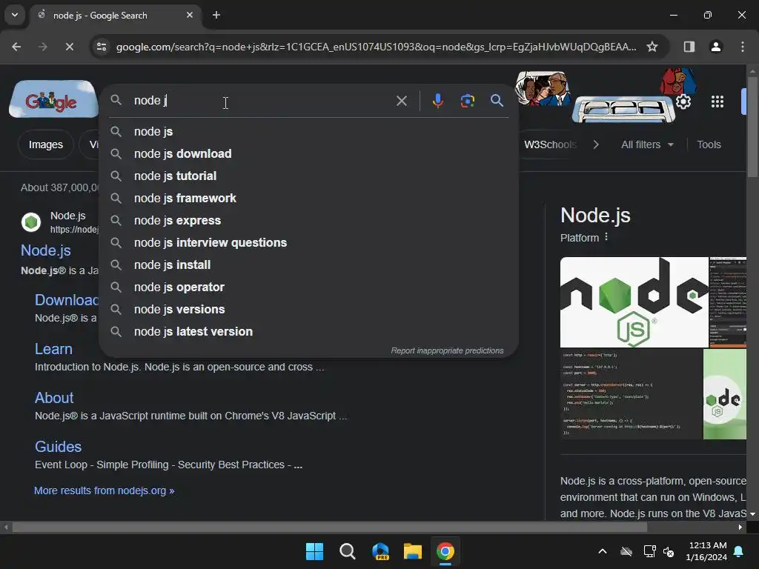Select suggestion "node js download"
Screen dimensions: 759x569
coord(308,154)
